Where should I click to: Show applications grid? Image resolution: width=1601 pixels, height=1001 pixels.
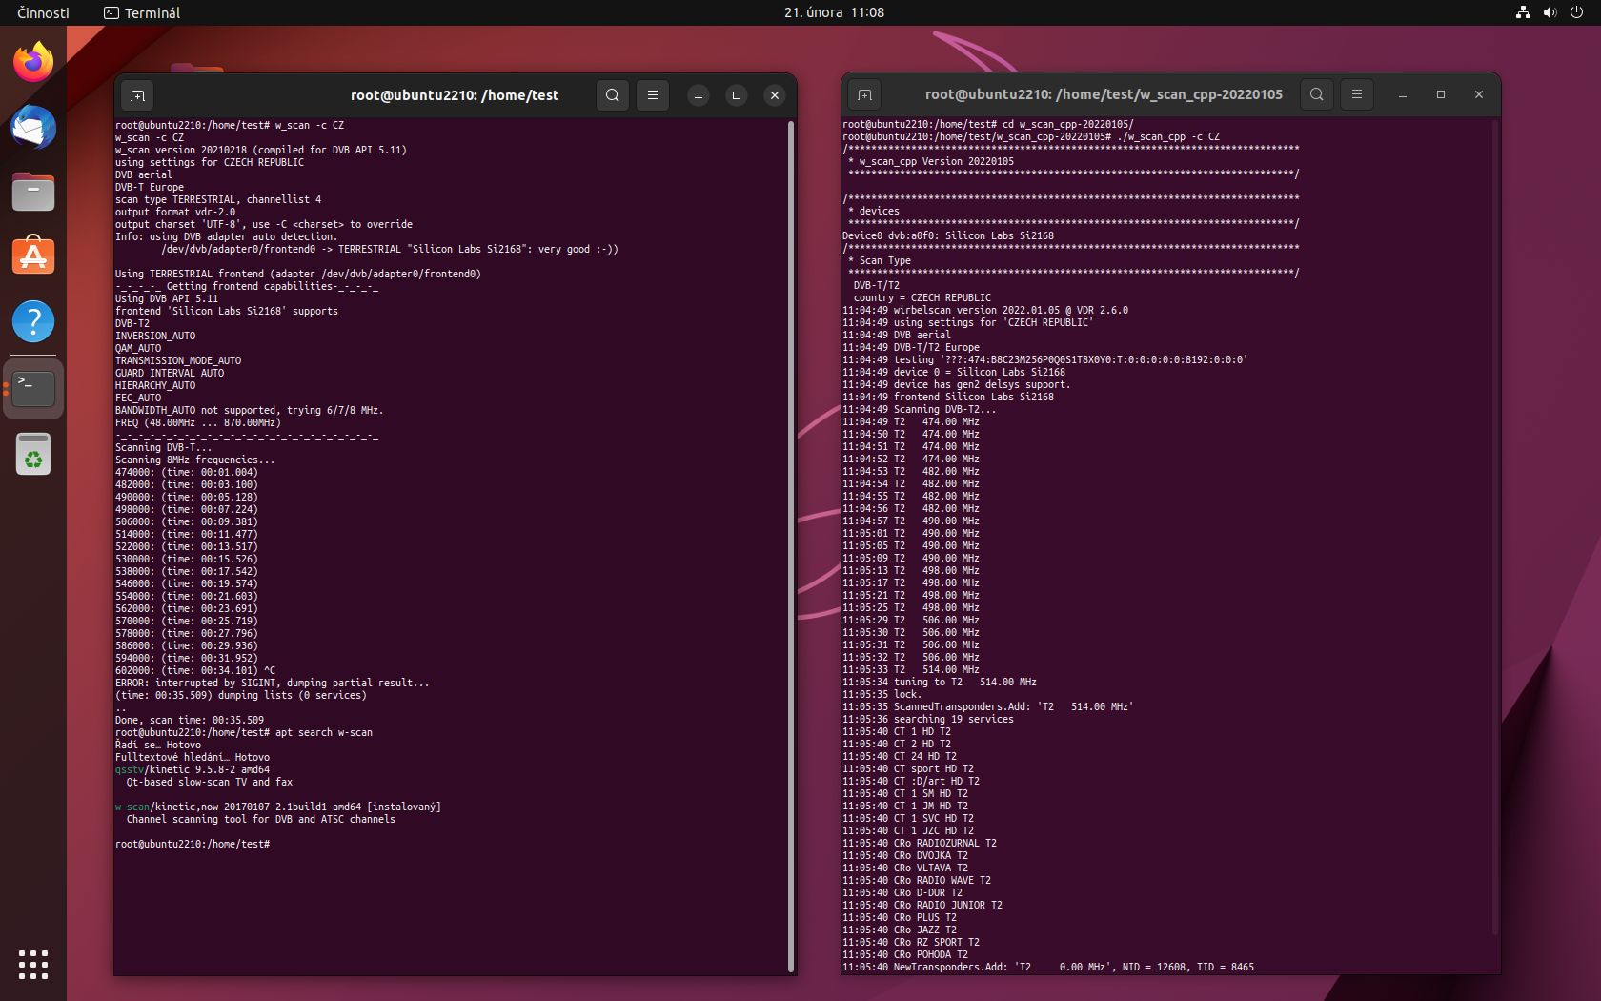(x=33, y=964)
